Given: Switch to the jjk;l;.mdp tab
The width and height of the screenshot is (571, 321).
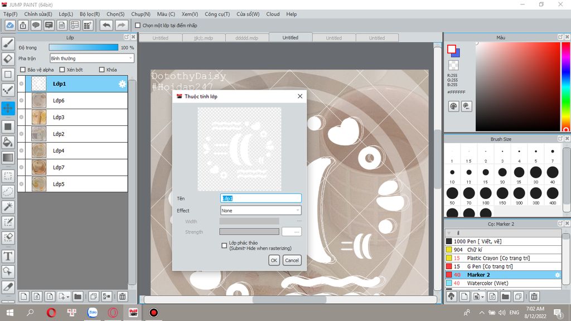Looking at the screenshot, I should click(x=204, y=38).
